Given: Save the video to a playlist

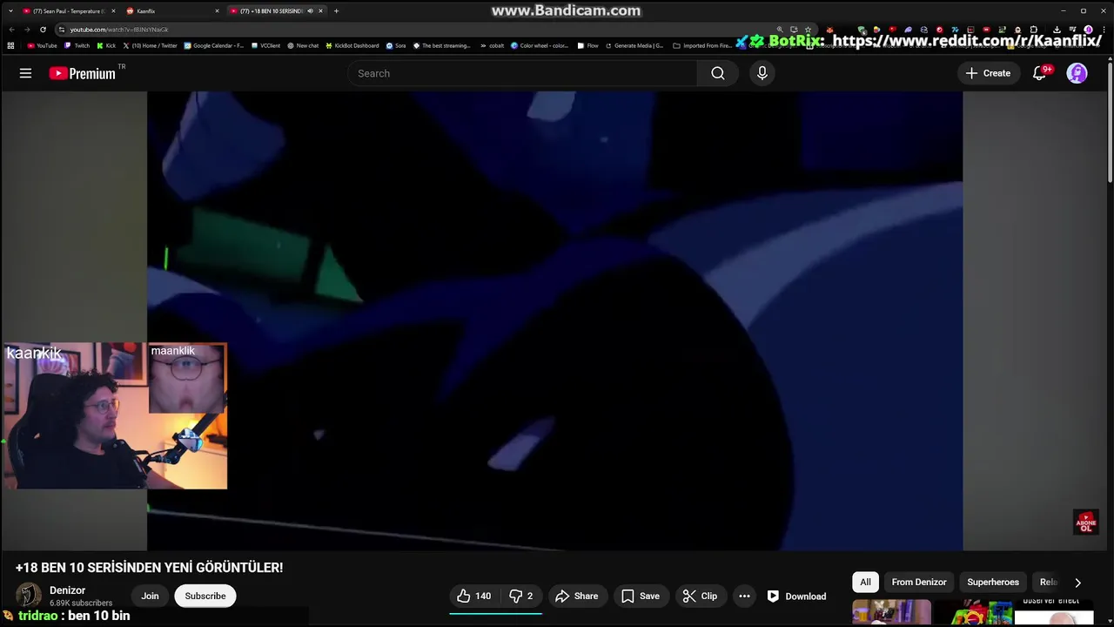Looking at the screenshot, I should 640,596.
